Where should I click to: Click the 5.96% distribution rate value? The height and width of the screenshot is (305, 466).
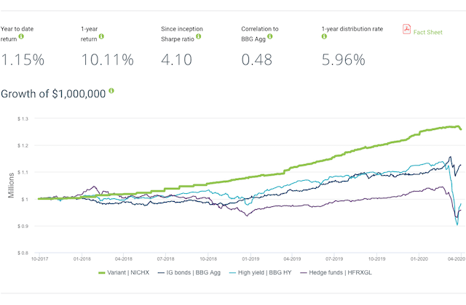pos(343,60)
